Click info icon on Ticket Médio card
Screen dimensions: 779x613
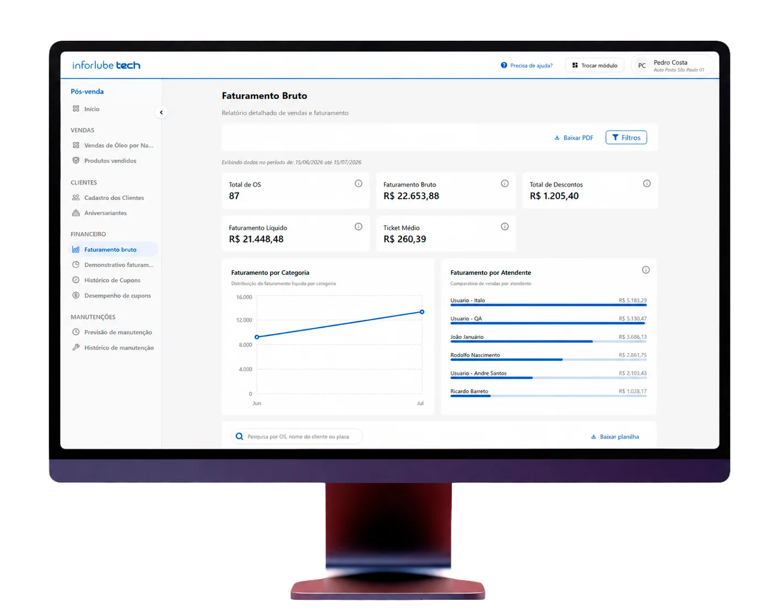(505, 226)
